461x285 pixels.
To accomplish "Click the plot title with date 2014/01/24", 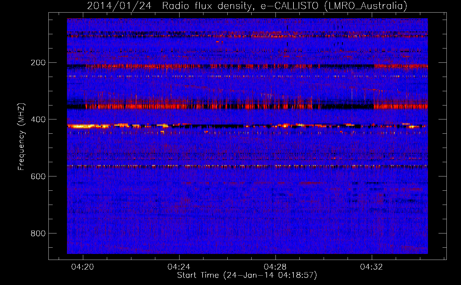I will point(247,6).
